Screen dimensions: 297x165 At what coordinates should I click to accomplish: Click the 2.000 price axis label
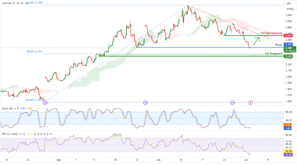(x=289, y=77)
